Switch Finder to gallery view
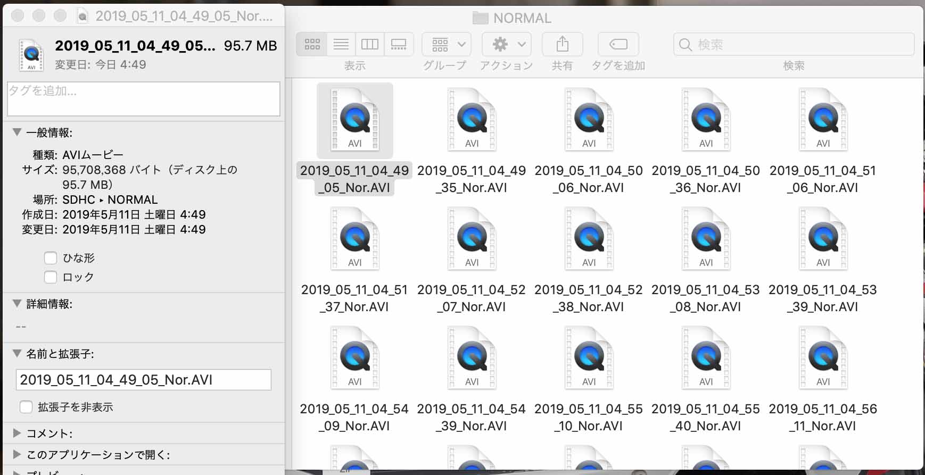The image size is (925, 475). (x=399, y=44)
